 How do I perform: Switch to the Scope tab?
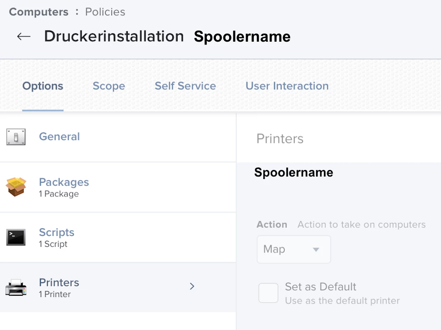coord(109,86)
